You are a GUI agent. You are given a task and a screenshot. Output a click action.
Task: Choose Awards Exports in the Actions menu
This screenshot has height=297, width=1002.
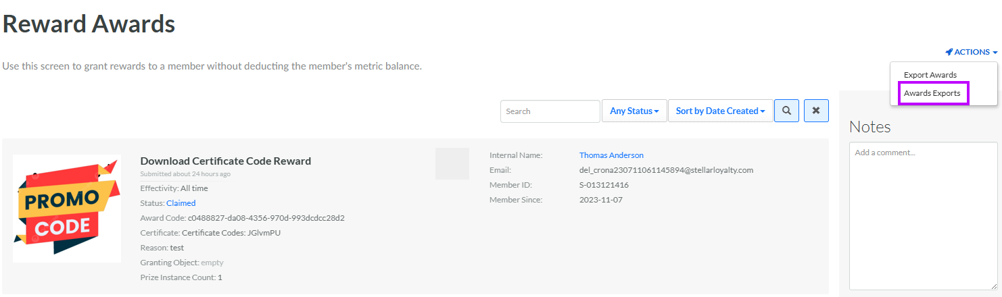pos(932,93)
